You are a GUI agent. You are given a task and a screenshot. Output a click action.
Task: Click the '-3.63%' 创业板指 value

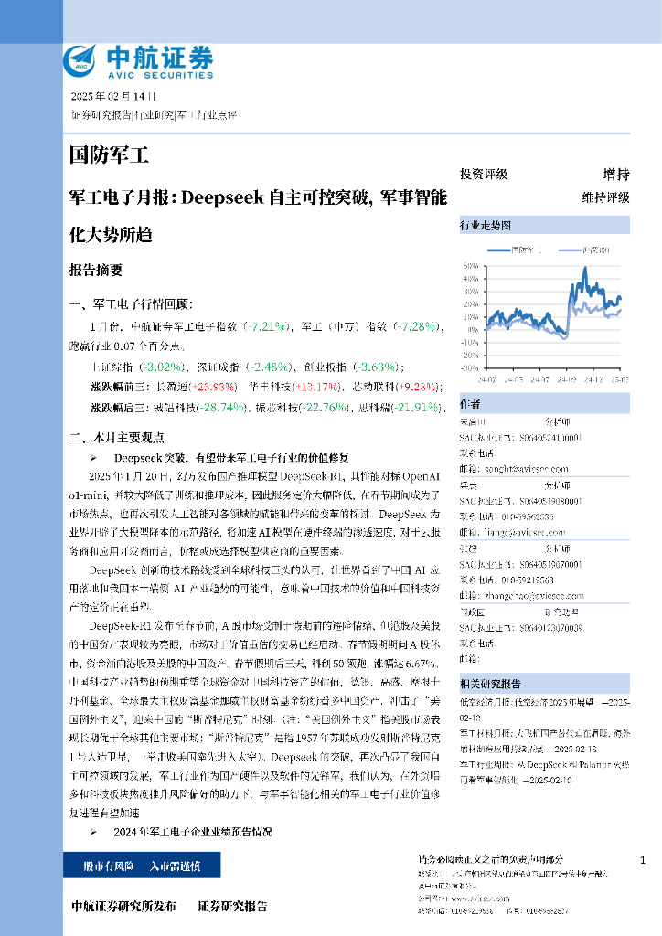[376, 367]
